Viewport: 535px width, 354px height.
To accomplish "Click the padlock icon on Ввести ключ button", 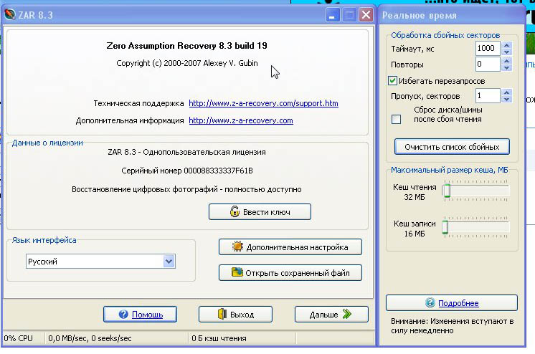I will point(235,211).
